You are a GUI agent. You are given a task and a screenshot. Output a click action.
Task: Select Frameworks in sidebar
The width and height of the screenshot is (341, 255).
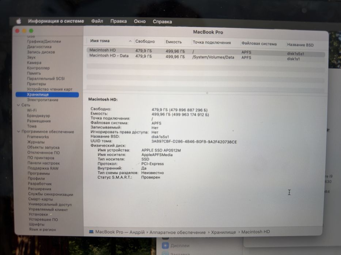pos(38,137)
